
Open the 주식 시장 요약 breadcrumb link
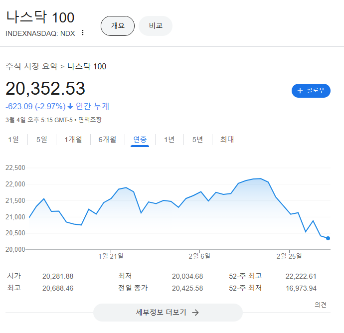(31, 66)
